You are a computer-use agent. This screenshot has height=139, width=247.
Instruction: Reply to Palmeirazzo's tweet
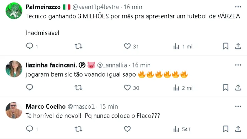[x=30, y=46]
